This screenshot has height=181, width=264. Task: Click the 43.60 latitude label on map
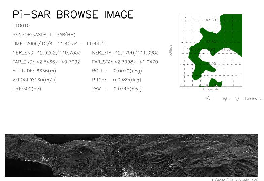click(211, 20)
